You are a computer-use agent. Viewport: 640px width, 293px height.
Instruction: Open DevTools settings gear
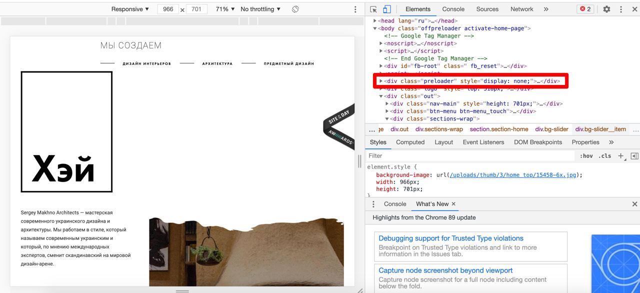click(x=606, y=9)
